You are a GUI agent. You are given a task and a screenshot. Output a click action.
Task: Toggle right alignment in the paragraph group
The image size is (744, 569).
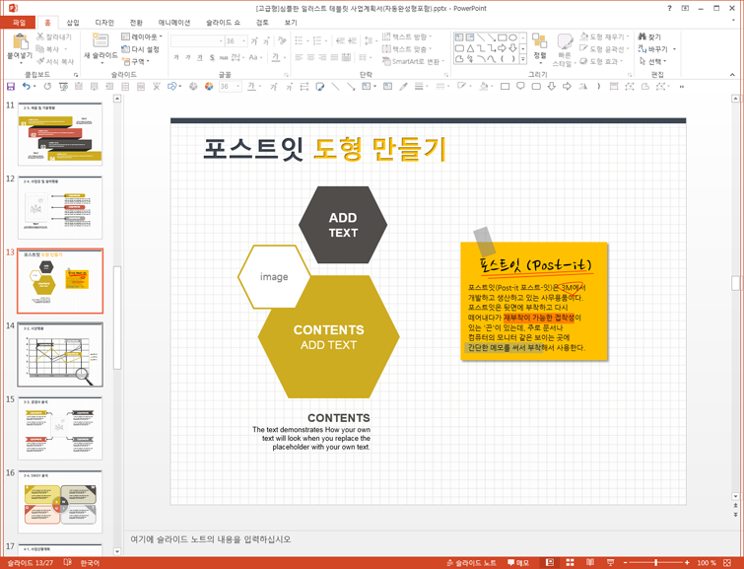pyautogui.click(x=322, y=57)
